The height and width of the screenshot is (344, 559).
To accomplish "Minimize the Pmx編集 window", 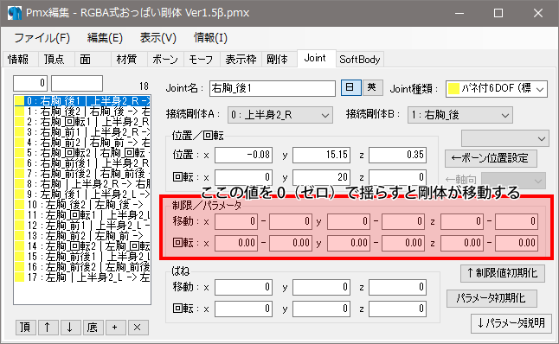I will [459, 13].
